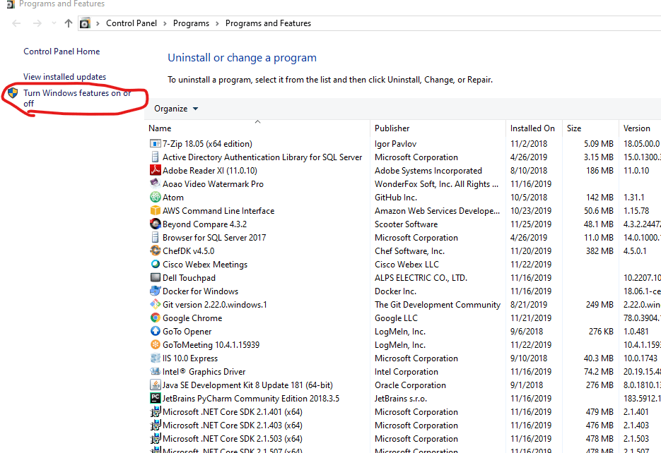Select the Cisco Webex Meetings icon
Image resolution: width=661 pixels, height=453 pixels.
tap(155, 264)
